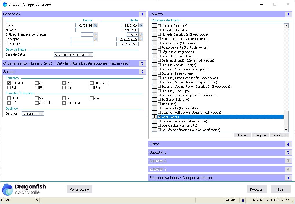Screen dimensions: 295x204
Task: Click the column list scroll down arrow
Action: [286, 129]
